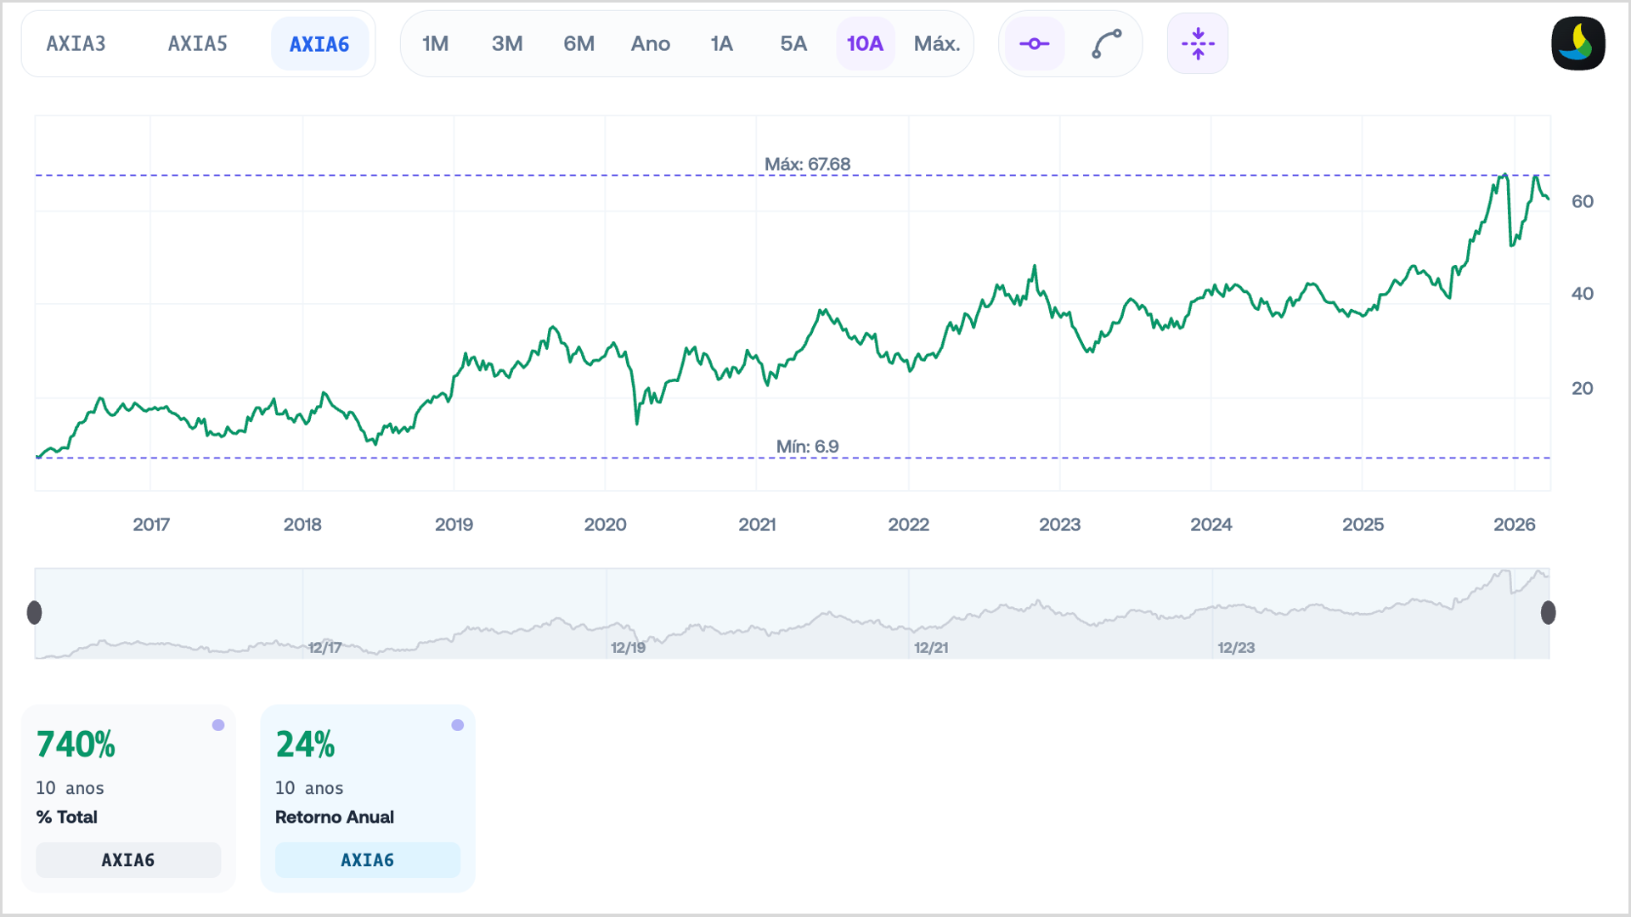Viewport: 1631px width, 917px height.
Task: Click the compress vertical scale icon
Action: pyautogui.click(x=1197, y=43)
